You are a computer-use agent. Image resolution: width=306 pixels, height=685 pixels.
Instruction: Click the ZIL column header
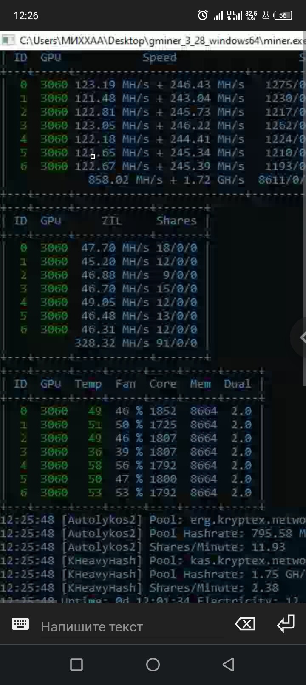tap(112, 221)
